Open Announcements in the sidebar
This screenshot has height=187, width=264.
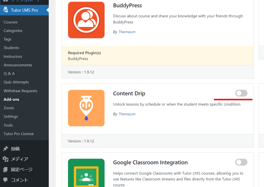click(x=18, y=65)
